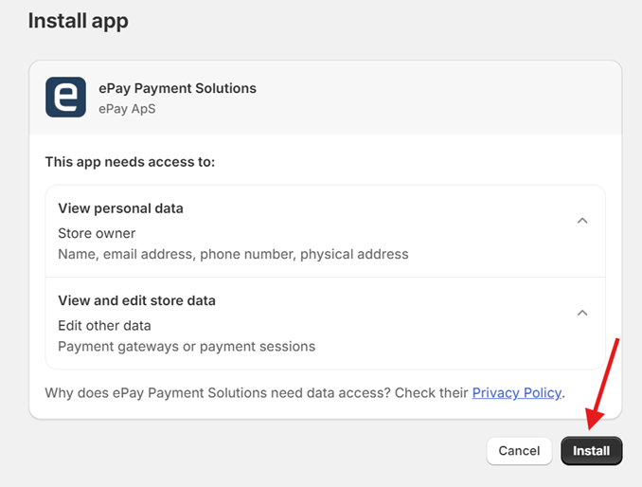Click the name, email address, phone number text
Screen dimensions: 642x487
[176, 254]
